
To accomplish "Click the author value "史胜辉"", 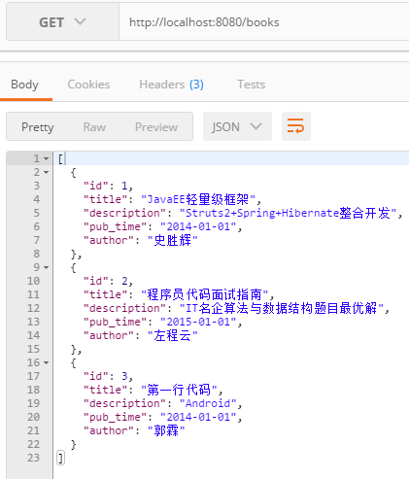I will (x=172, y=240).
